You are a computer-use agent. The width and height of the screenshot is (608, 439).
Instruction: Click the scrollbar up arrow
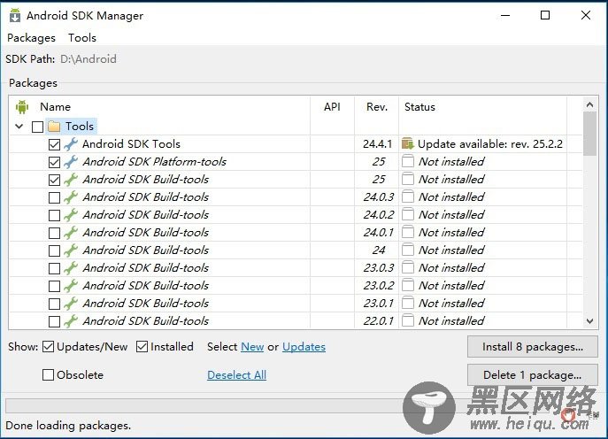(589, 104)
